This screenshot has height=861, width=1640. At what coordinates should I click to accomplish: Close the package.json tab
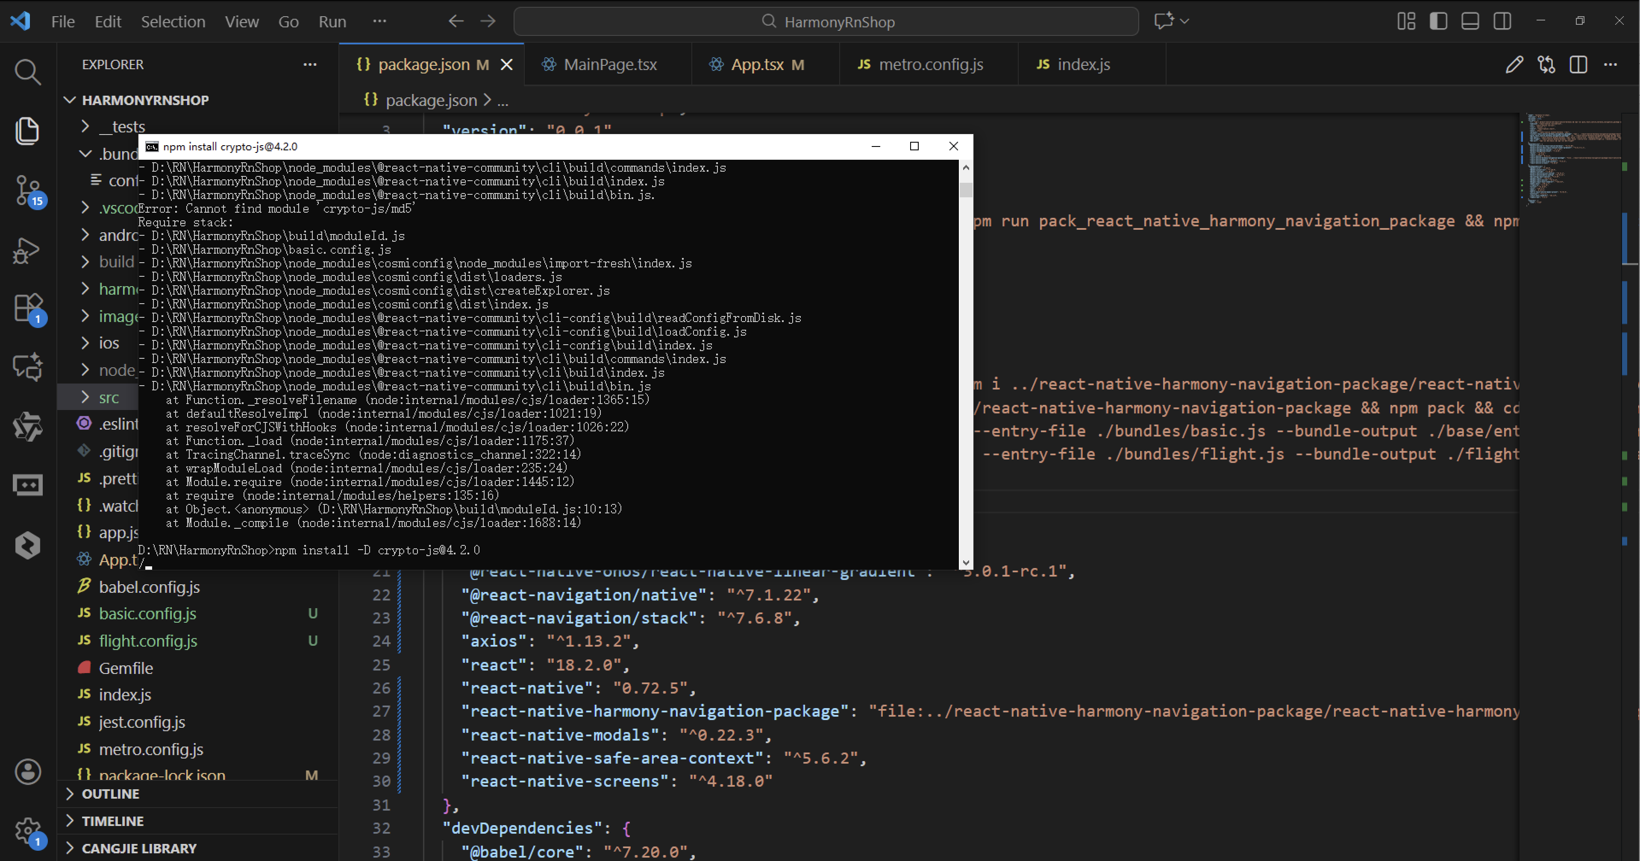click(507, 64)
